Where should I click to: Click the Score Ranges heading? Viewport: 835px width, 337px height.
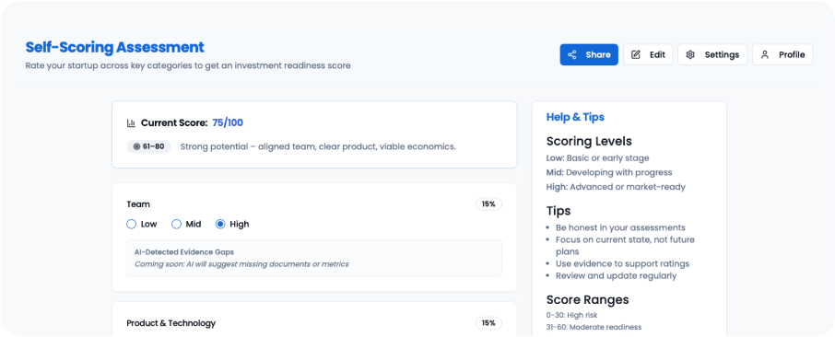[587, 300]
